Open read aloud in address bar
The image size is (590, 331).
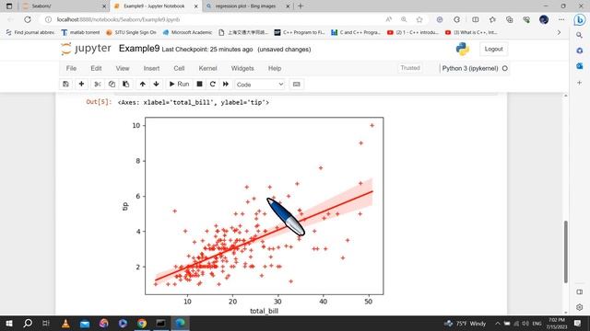pos(389,19)
